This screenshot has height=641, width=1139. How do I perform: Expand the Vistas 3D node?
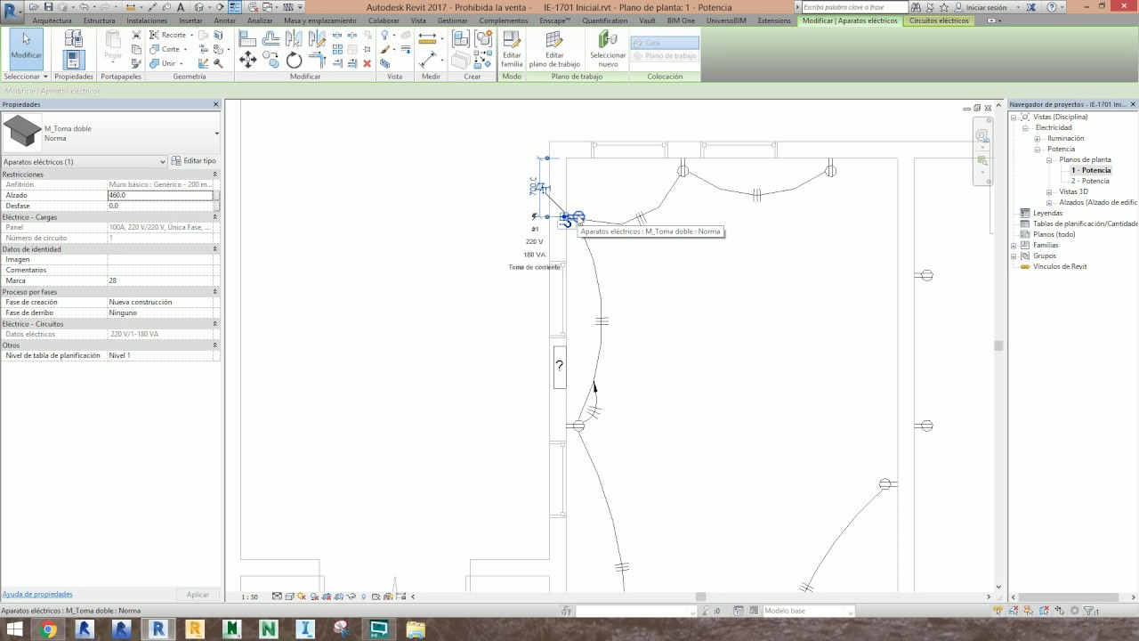[x=1050, y=191]
